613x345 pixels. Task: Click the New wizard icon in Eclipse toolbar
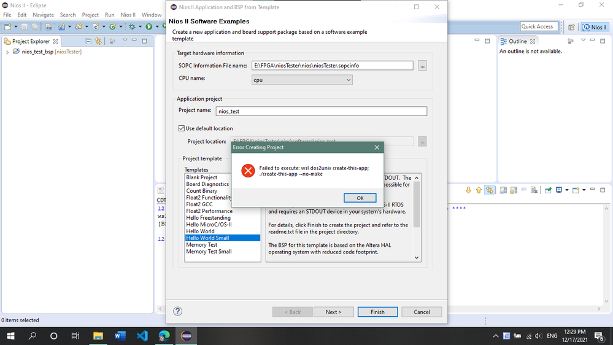7,26
